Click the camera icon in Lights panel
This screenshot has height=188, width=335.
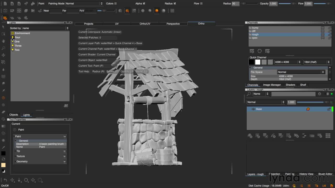pyautogui.click(x=66, y=106)
